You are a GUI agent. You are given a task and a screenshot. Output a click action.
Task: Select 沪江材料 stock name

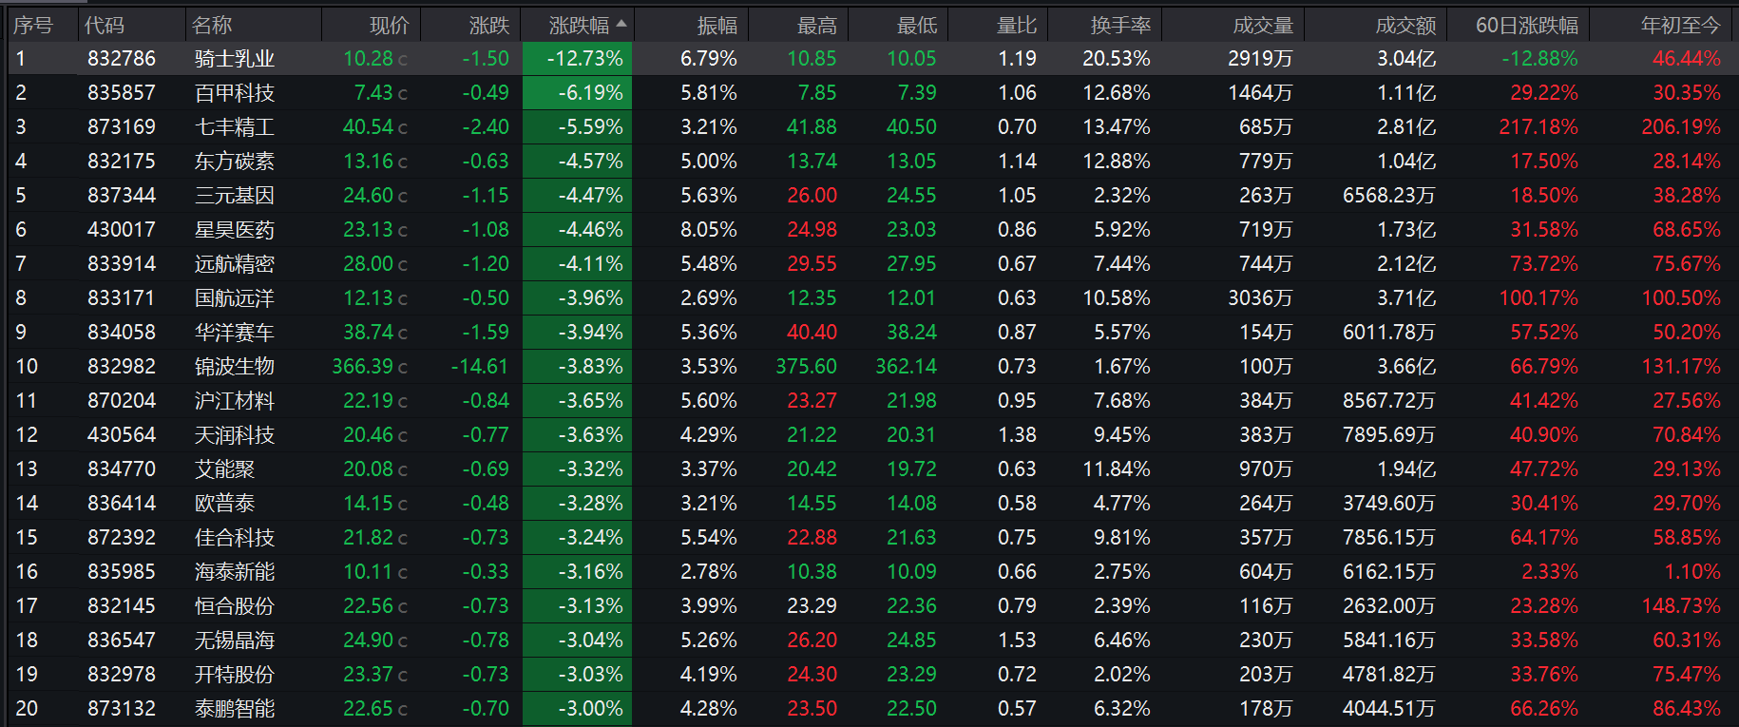click(x=235, y=401)
